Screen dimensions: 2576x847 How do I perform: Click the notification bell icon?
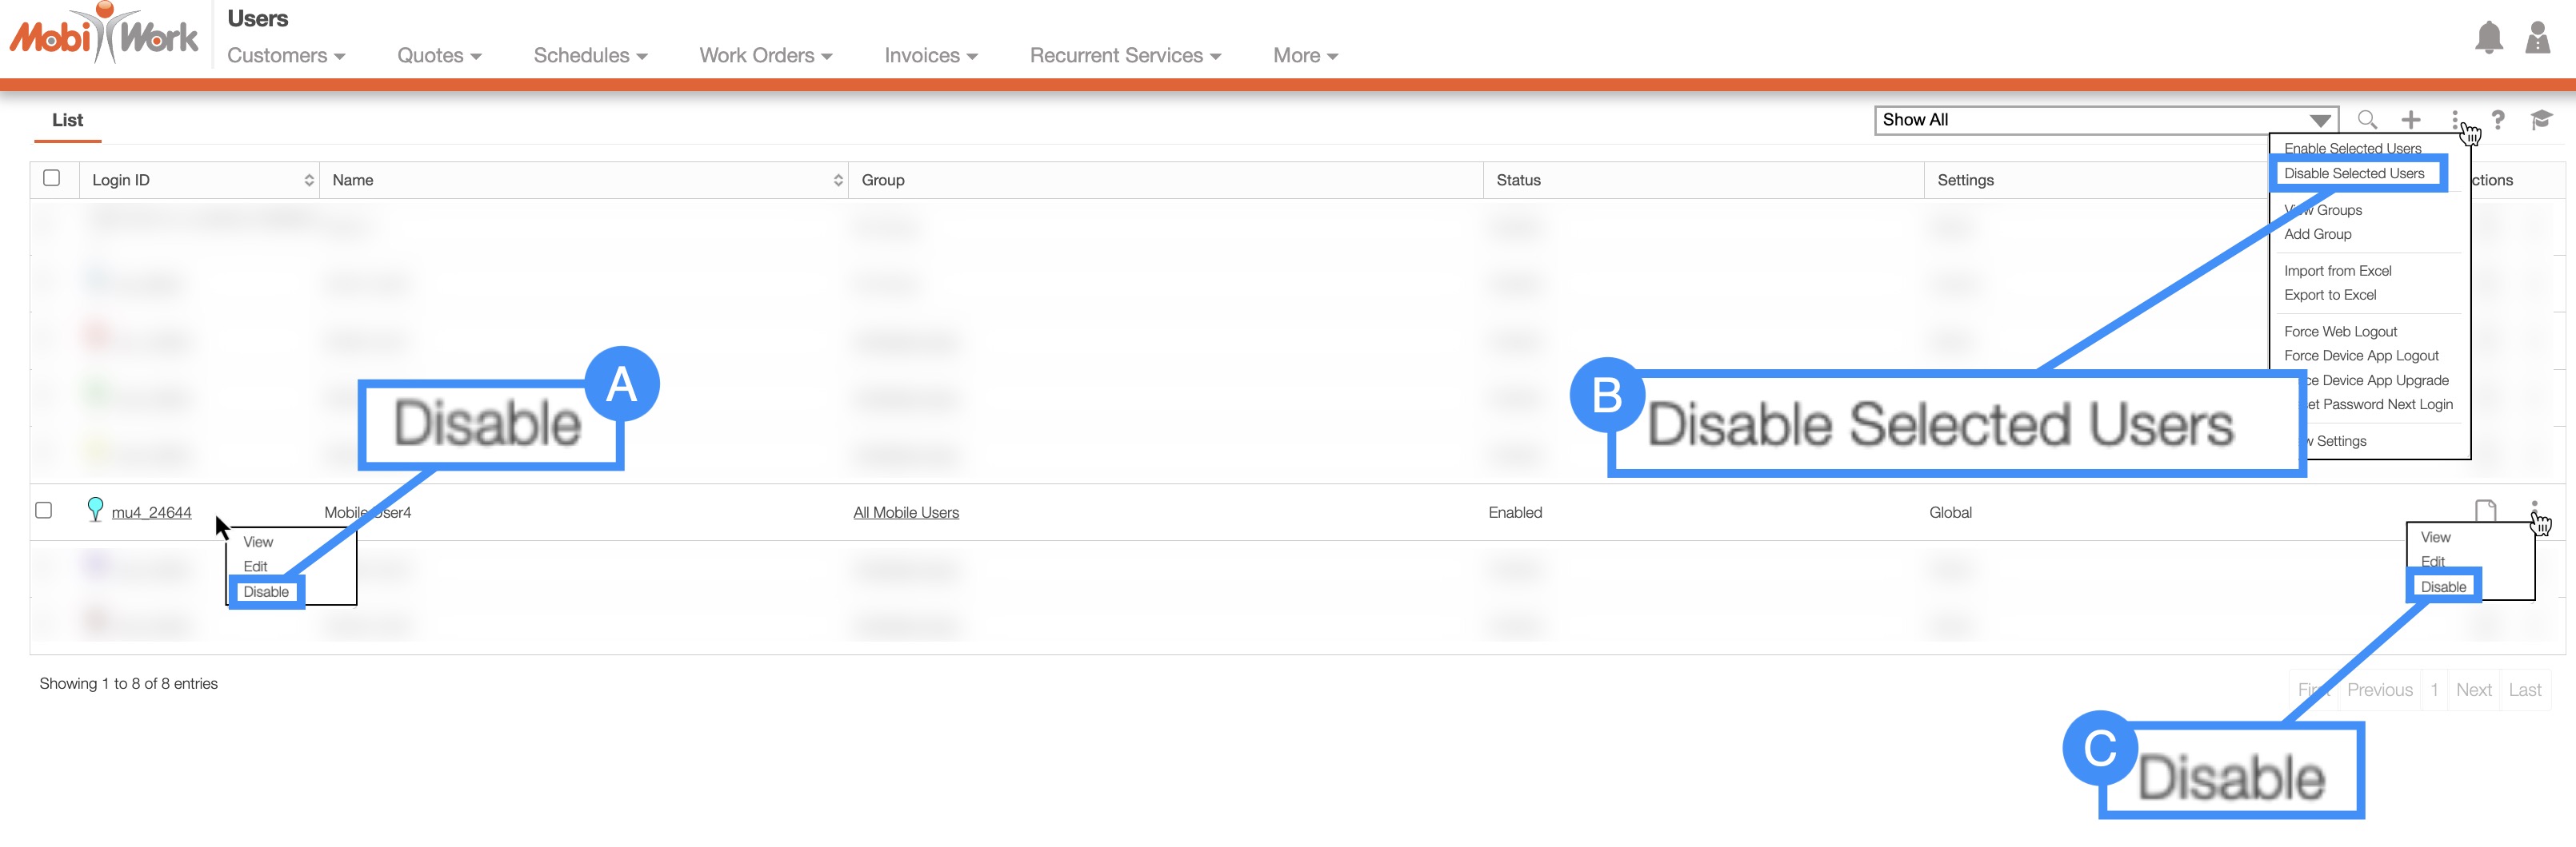[2488, 38]
